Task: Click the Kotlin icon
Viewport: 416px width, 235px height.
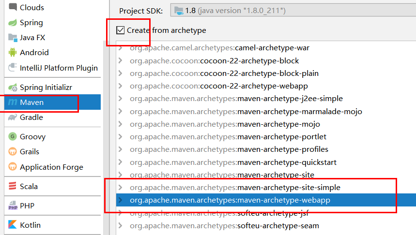Action: [13, 225]
